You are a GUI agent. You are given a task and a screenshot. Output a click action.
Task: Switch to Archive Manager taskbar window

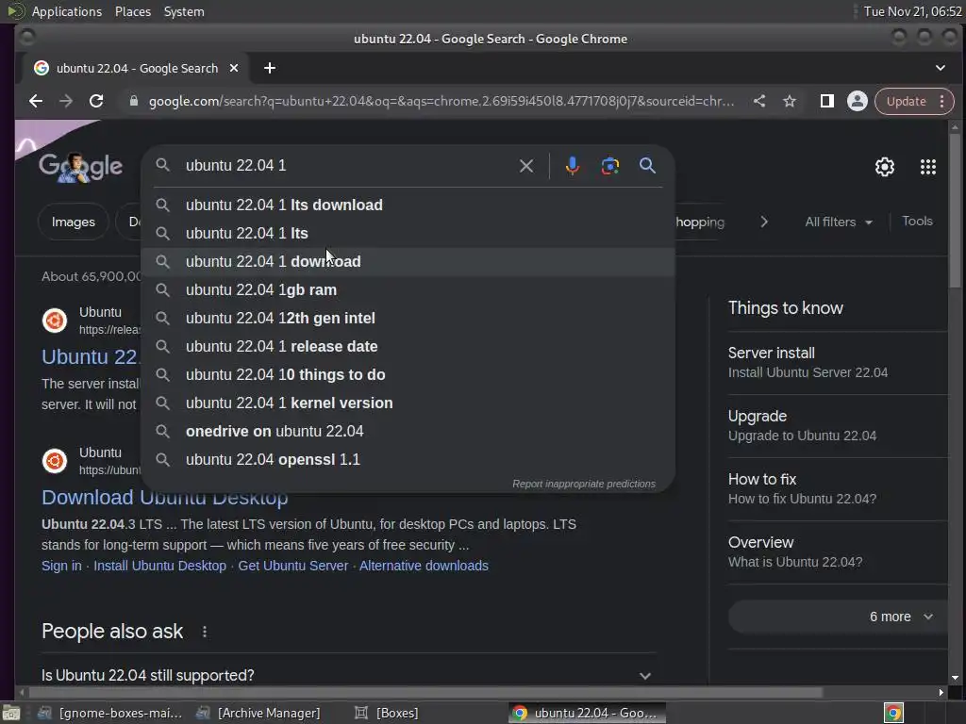pyautogui.click(x=258, y=713)
